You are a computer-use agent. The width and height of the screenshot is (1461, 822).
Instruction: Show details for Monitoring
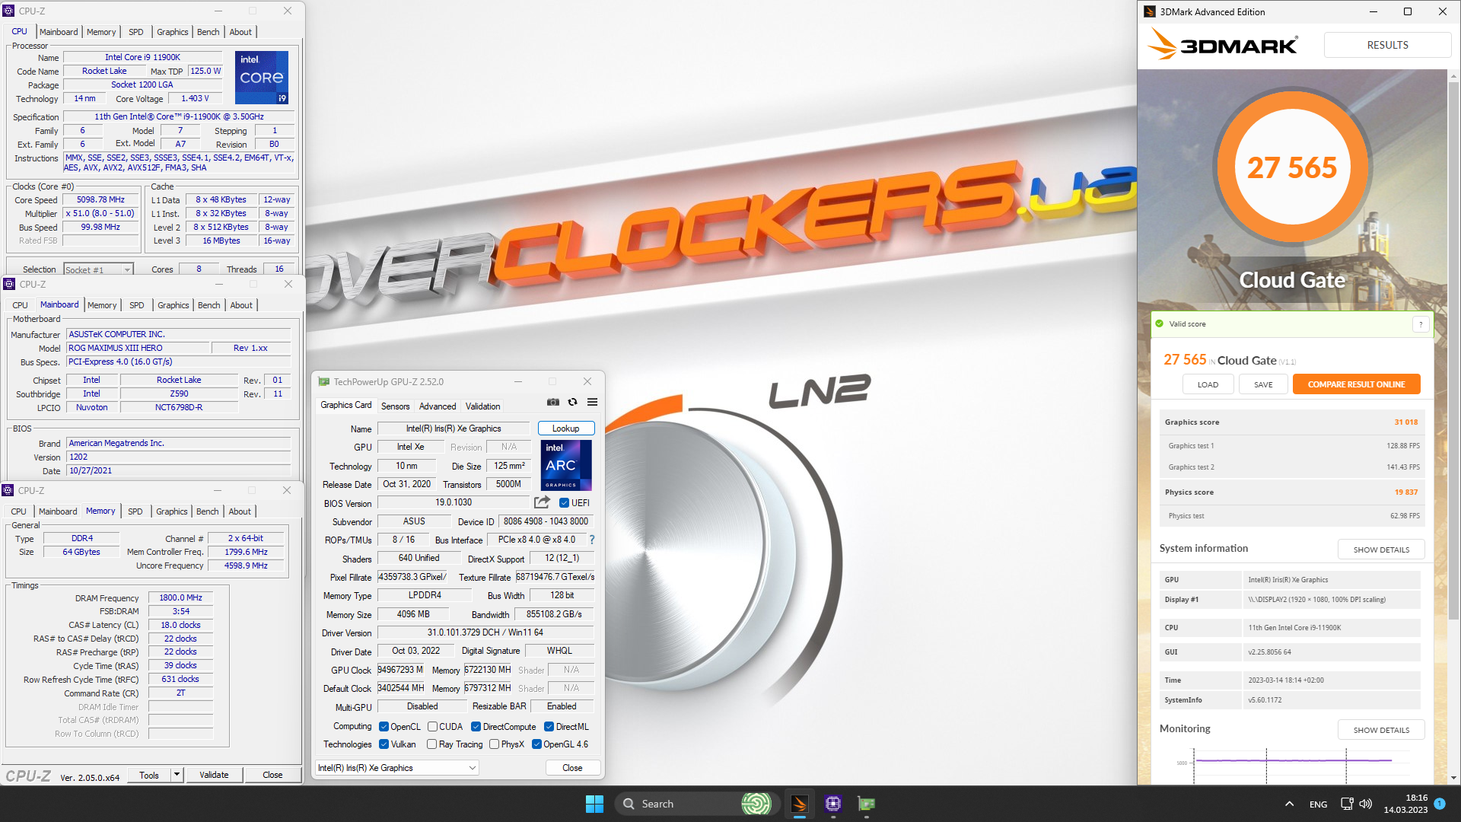1381,730
